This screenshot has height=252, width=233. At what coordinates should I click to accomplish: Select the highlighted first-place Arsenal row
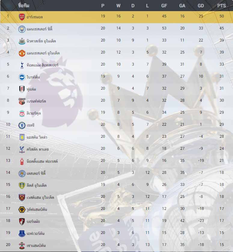pos(117,17)
